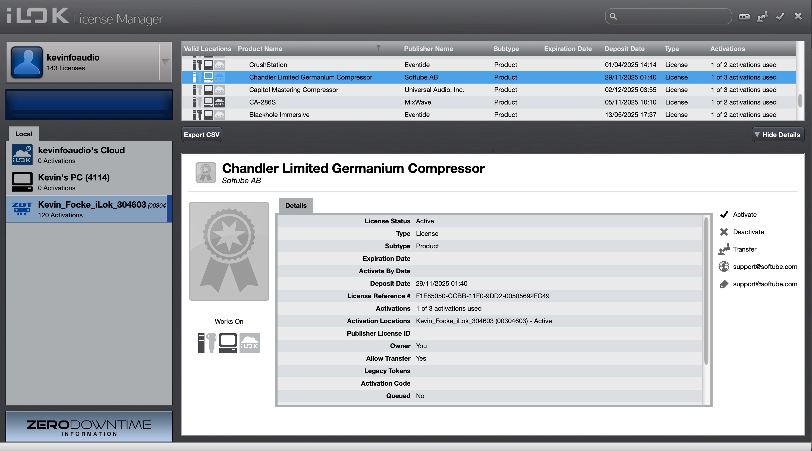Click the '143 Licenses' text
Screen dimensions: 812x451
click(x=65, y=68)
